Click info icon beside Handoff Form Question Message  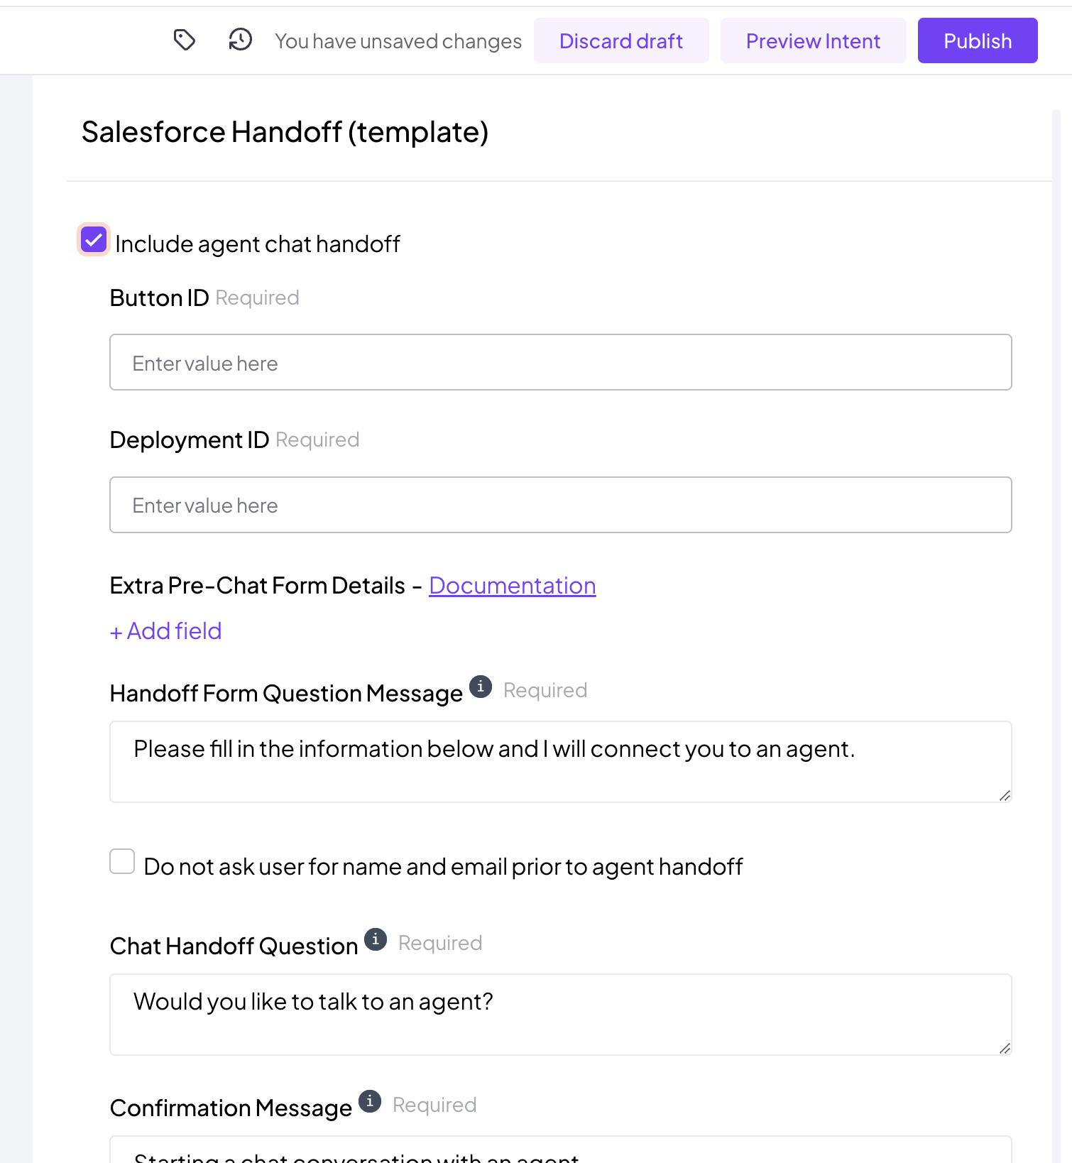tap(481, 687)
